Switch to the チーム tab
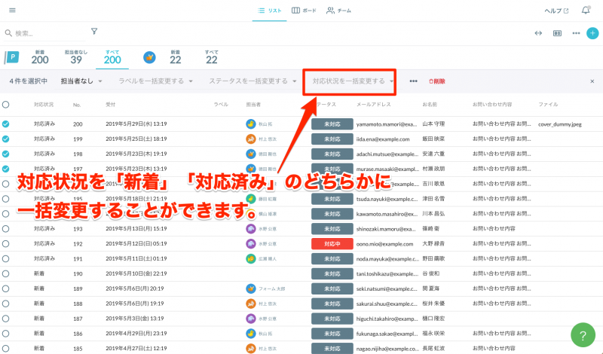The image size is (603, 354). tap(338, 11)
